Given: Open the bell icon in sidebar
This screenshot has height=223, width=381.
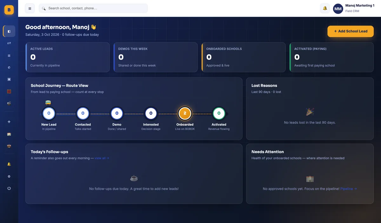Looking at the screenshot, I should [9, 164].
